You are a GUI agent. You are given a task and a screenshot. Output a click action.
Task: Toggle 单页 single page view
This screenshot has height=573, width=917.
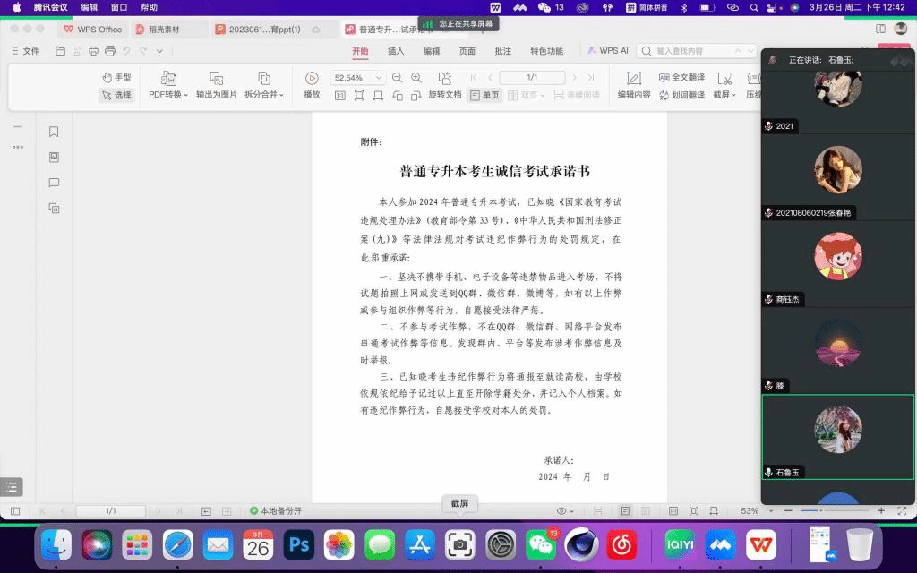pyautogui.click(x=484, y=95)
